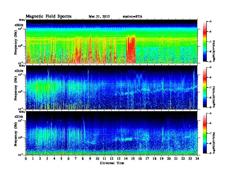235x182 pixels.
Task: Click inside the dZ/dt spectrogram plot
Action: tap(112, 133)
